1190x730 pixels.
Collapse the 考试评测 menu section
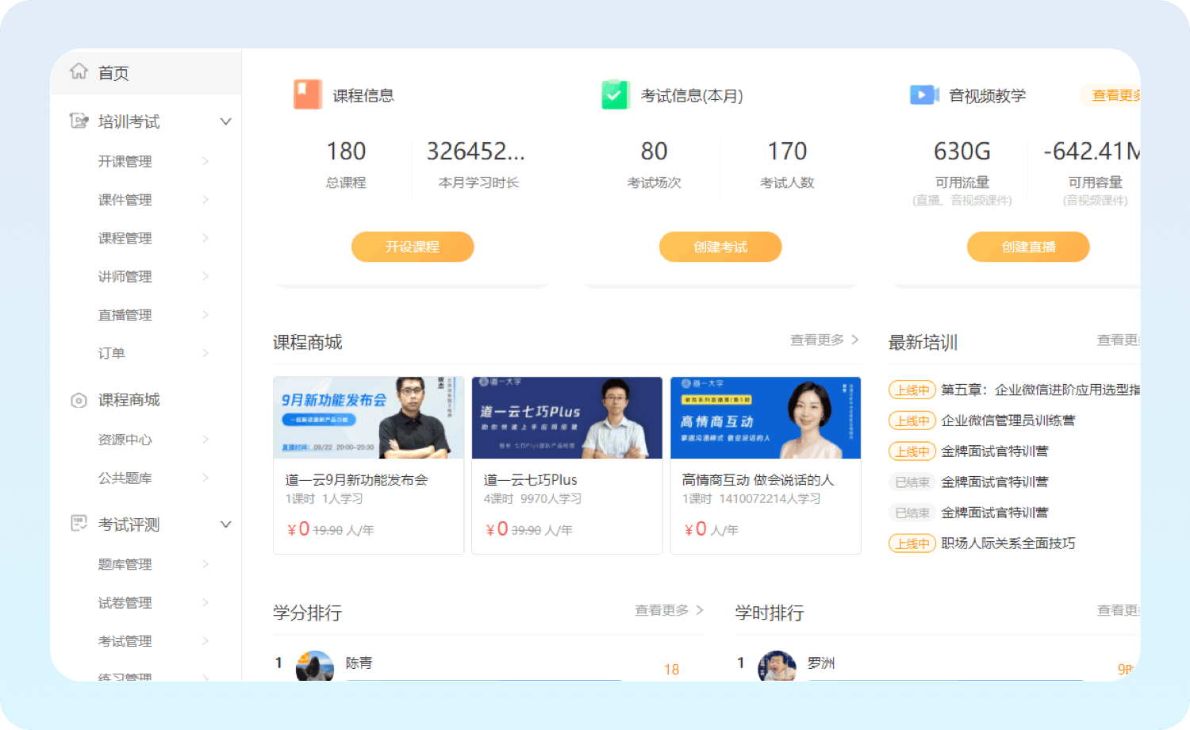tap(225, 524)
